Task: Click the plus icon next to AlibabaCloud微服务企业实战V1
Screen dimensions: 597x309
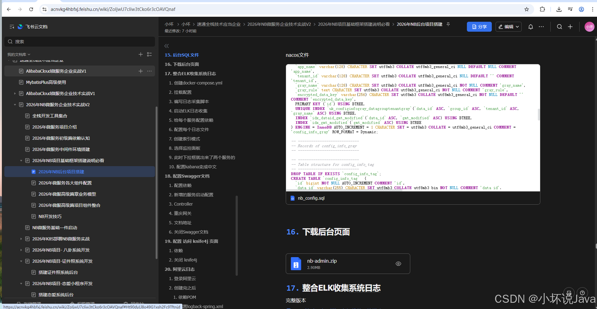Action: (140, 71)
